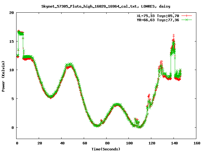
Task: Click x-axis tick label 60
Action: click(85, 143)
